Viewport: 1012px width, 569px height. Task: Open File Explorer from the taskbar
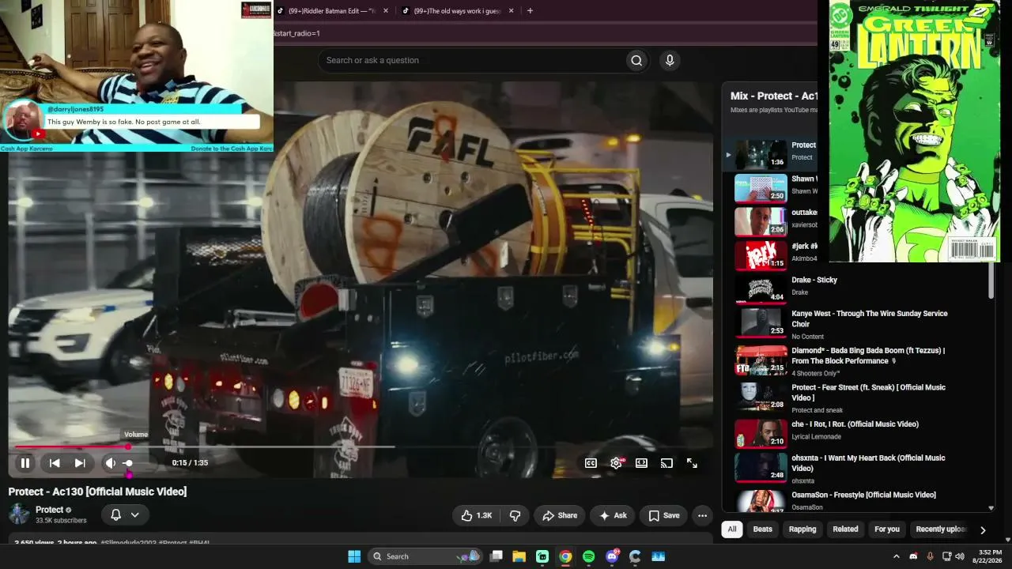tap(519, 556)
